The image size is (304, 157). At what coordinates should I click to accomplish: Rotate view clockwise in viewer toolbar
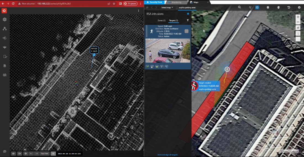coord(36,153)
